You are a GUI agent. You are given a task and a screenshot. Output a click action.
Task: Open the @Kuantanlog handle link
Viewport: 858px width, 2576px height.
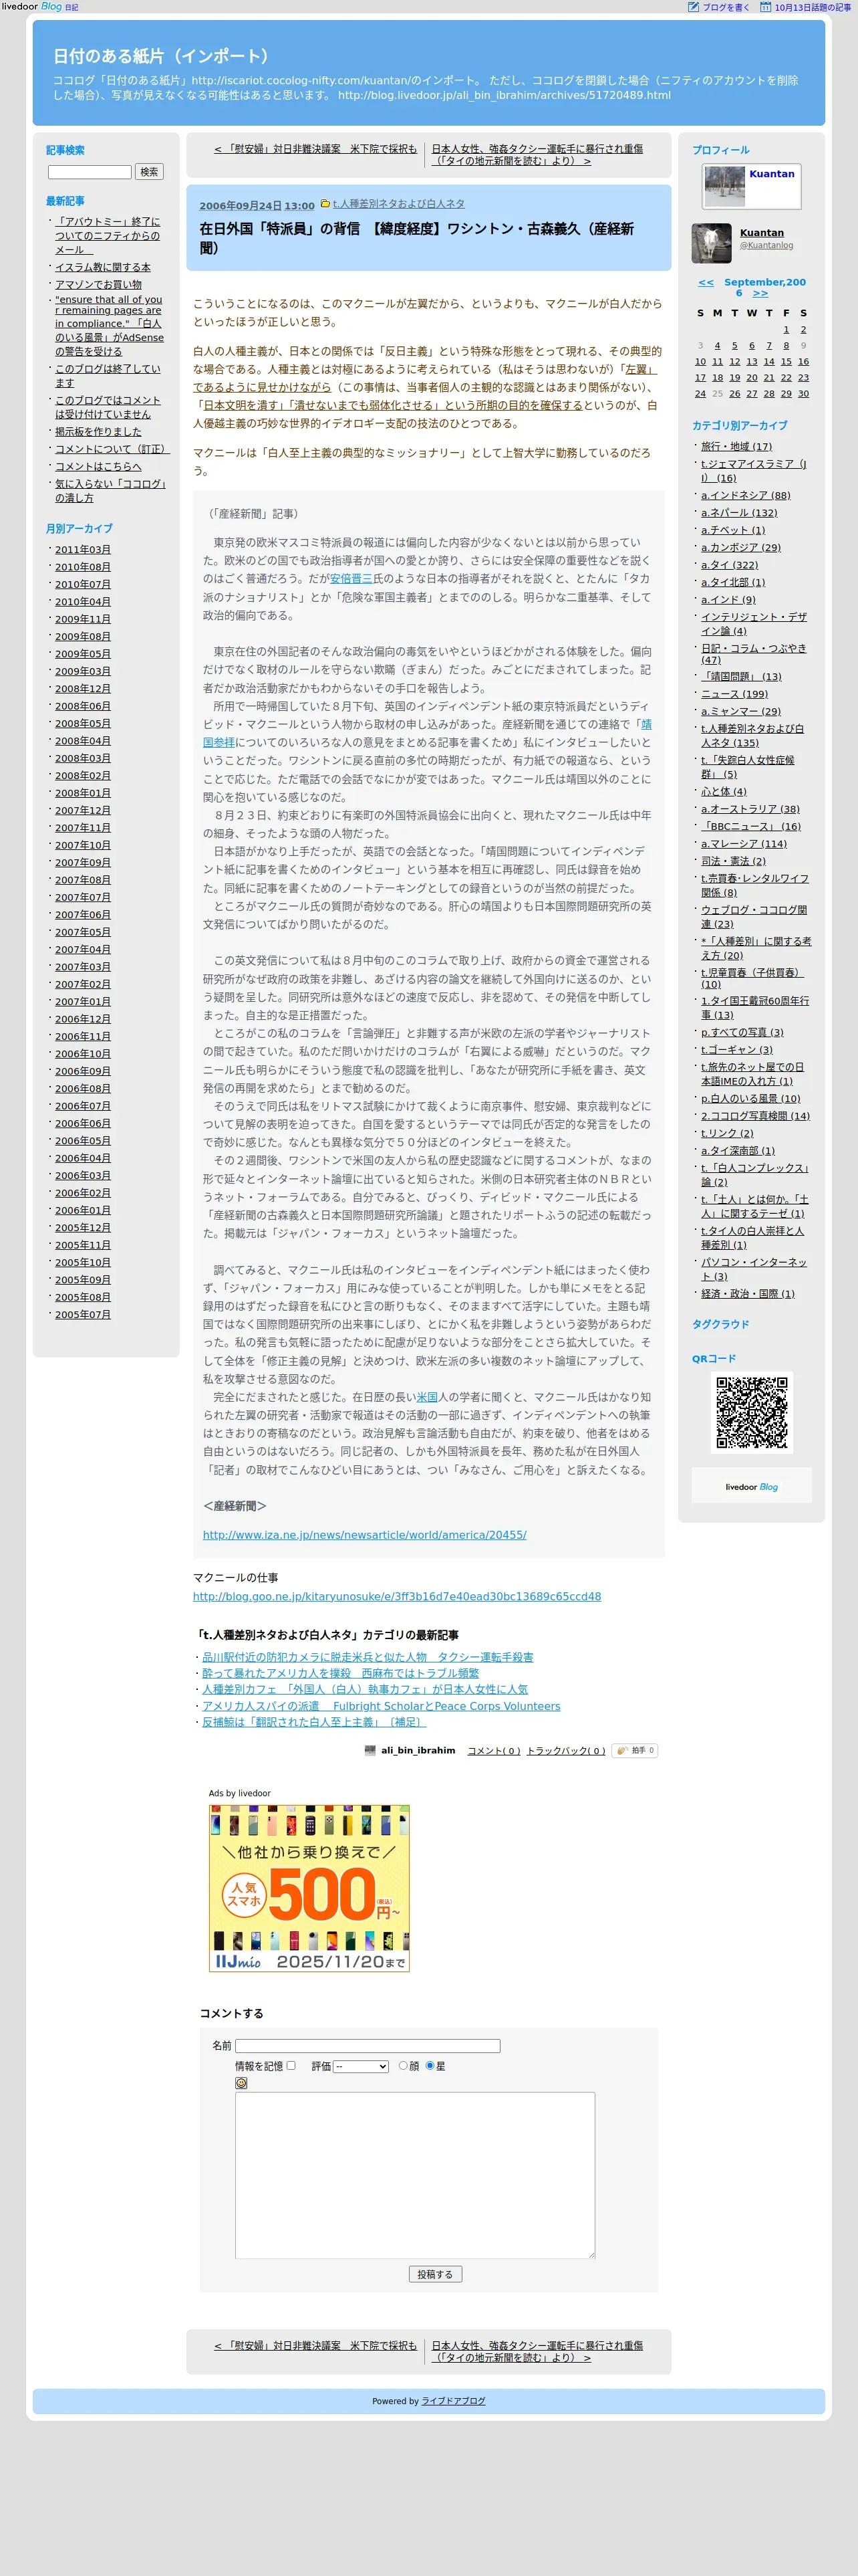point(766,245)
